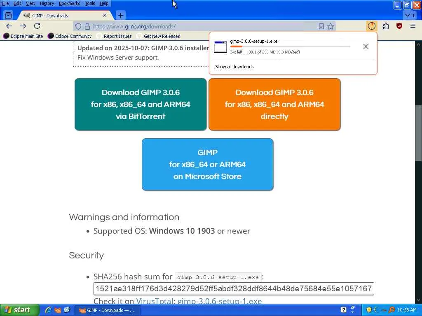Screen dimensions: 422x316
Task: Open the View menu
Action: [x=30, y=3]
